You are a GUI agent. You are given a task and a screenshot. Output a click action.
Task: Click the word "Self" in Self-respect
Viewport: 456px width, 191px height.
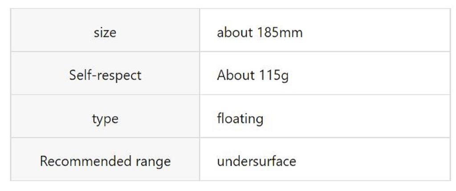pos(79,75)
